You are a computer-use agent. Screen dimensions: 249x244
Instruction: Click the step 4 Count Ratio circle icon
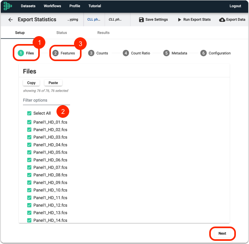126,53
